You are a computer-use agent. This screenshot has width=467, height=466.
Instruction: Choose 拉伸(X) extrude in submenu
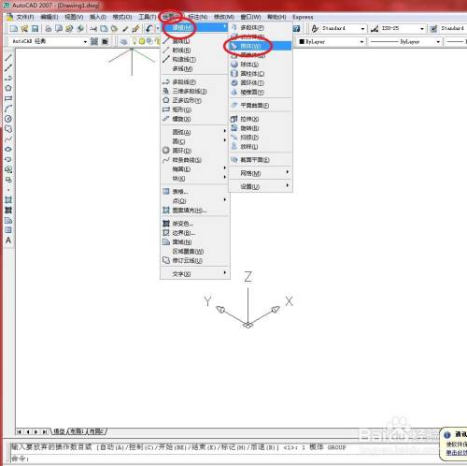(x=261, y=119)
